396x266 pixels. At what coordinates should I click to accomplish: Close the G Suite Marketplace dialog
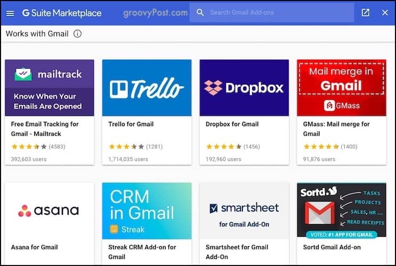point(385,13)
